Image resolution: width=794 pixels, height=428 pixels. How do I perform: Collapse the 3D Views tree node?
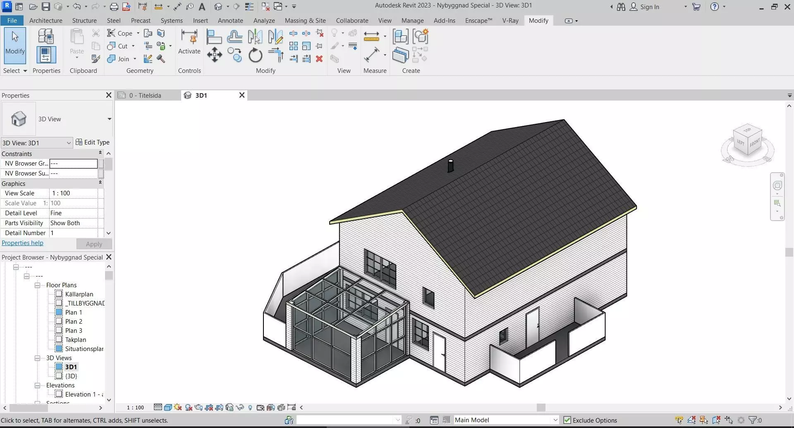point(37,358)
